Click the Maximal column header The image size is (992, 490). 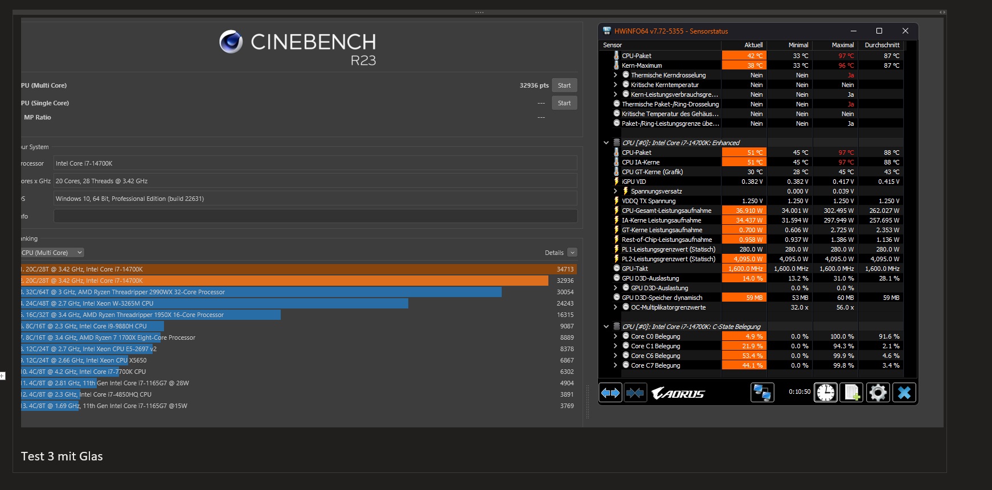pyautogui.click(x=835, y=45)
